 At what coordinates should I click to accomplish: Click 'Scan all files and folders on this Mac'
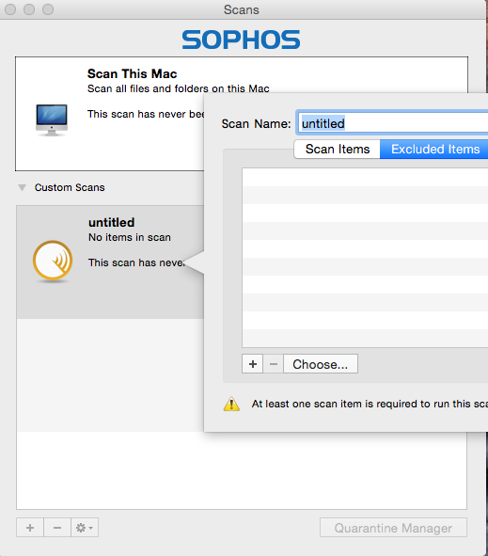[x=179, y=88]
